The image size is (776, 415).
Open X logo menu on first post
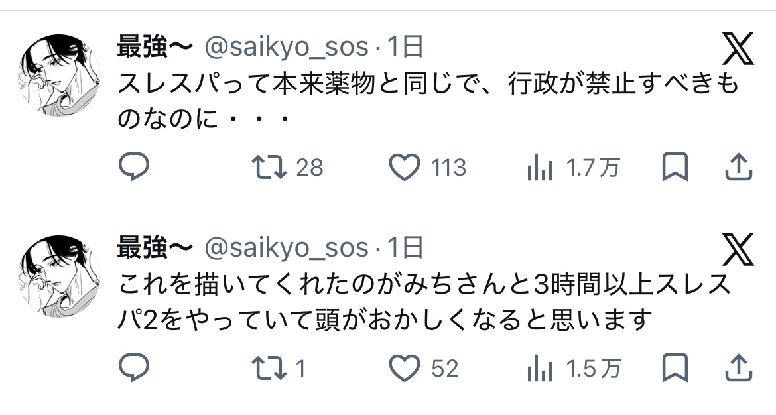pos(738,50)
